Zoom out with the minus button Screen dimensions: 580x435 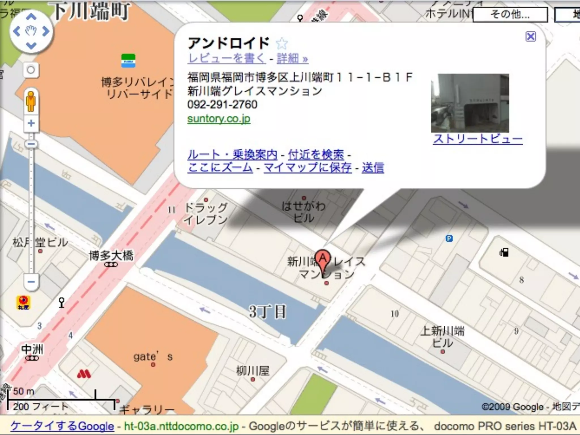(31, 282)
